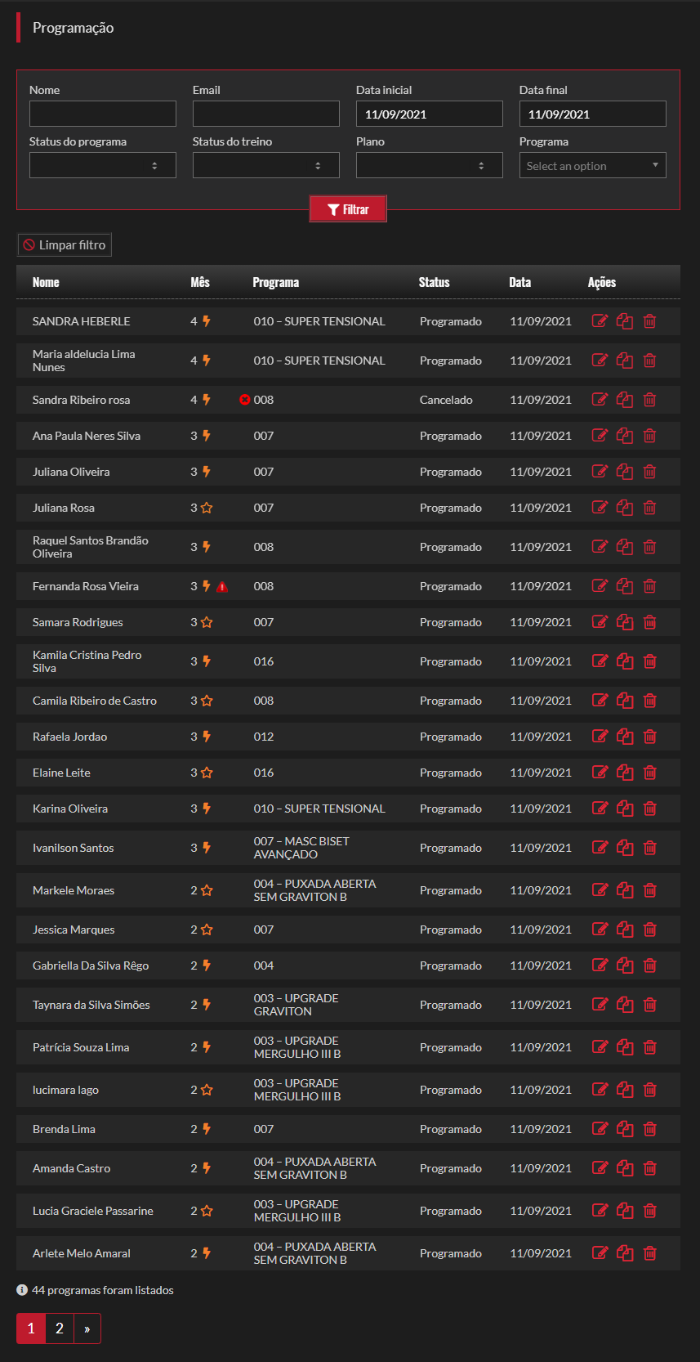Go to page 2 of results

click(x=60, y=1328)
